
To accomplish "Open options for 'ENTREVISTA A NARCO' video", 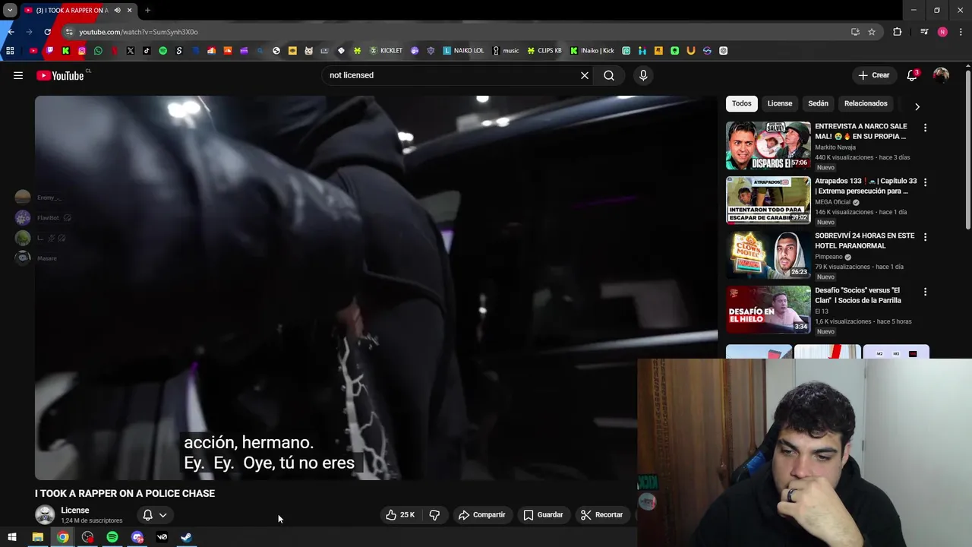I will coord(925,128).
